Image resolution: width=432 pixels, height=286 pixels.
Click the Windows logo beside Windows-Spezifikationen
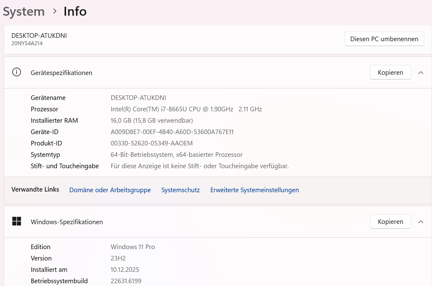click(x=17, y=221)
